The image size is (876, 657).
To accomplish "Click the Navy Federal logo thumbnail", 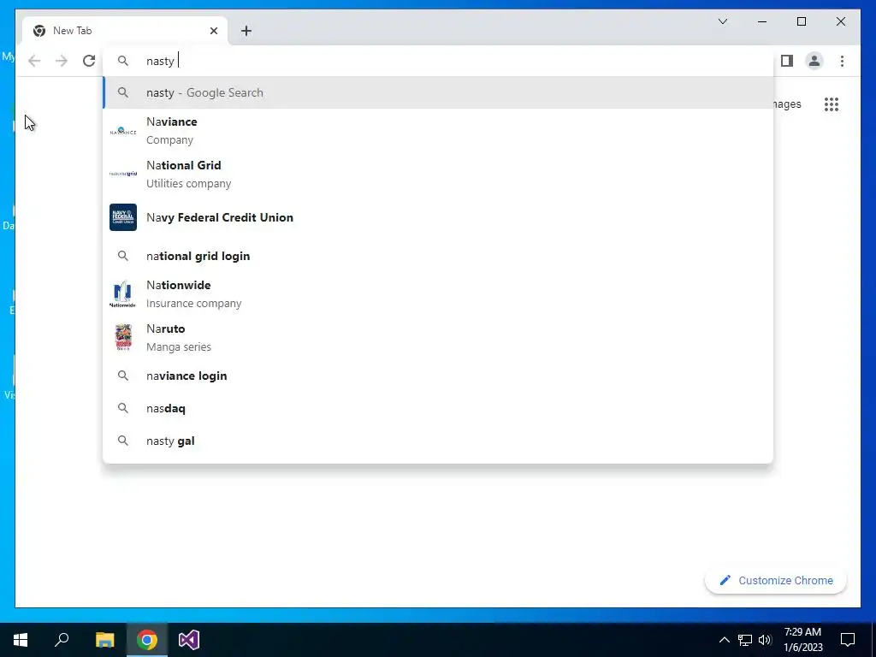I will (123, 217).
